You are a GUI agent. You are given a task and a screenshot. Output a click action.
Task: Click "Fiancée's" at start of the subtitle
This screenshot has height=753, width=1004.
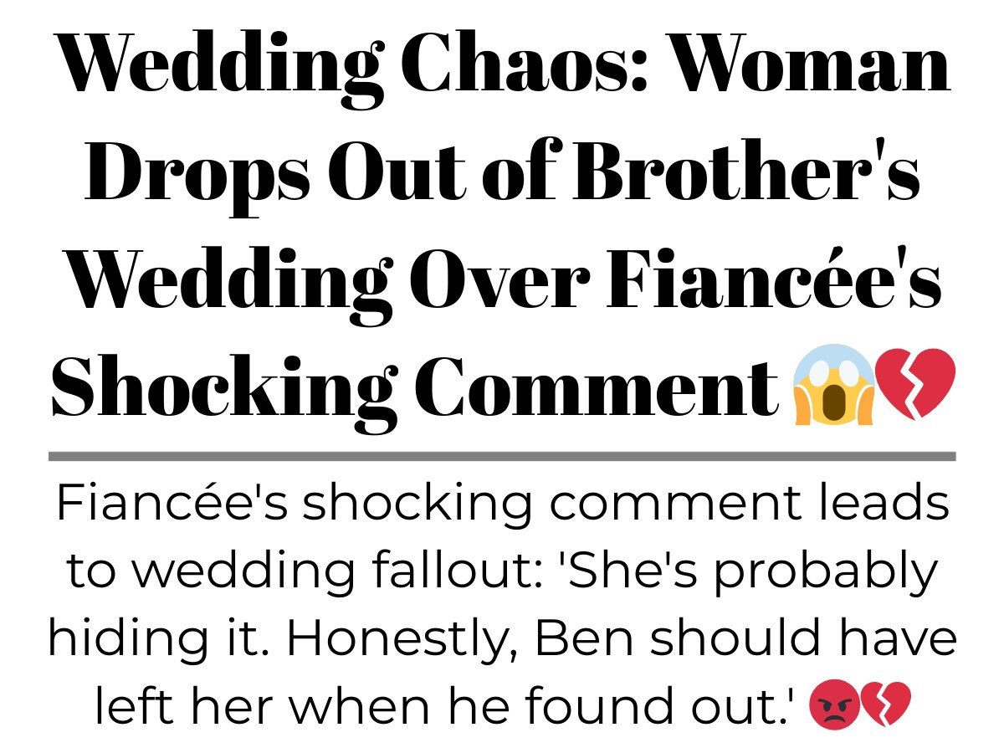(171, 505)
